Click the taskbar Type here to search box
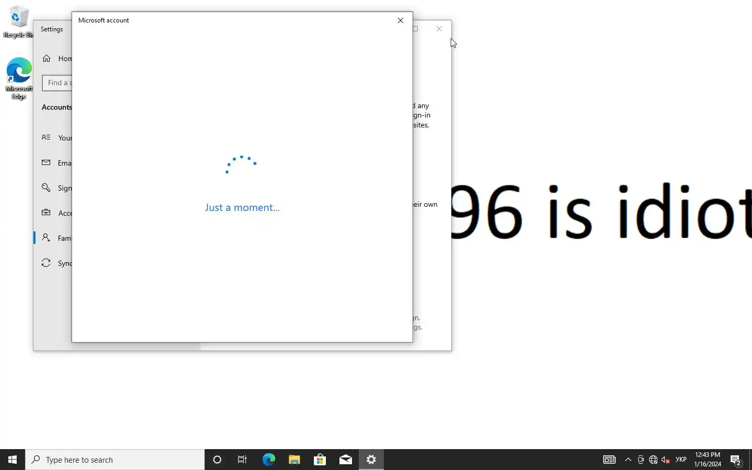The height and width of the screenshot is (470, 752). pyautogui.click(x=115, y=460)
